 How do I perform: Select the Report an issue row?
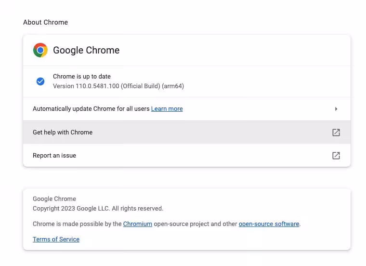click(187, 156)
